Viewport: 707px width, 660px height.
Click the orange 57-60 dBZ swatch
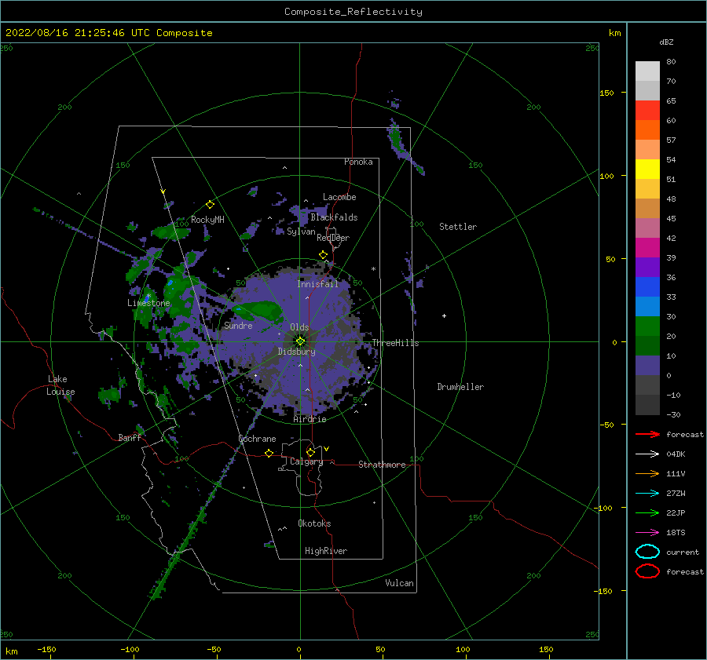click(x=647, y=129)
